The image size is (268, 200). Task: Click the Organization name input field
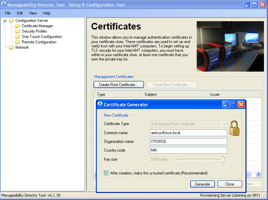point(189,142)
